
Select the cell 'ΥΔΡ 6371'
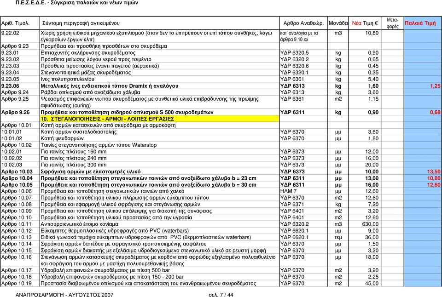point(292,205)
